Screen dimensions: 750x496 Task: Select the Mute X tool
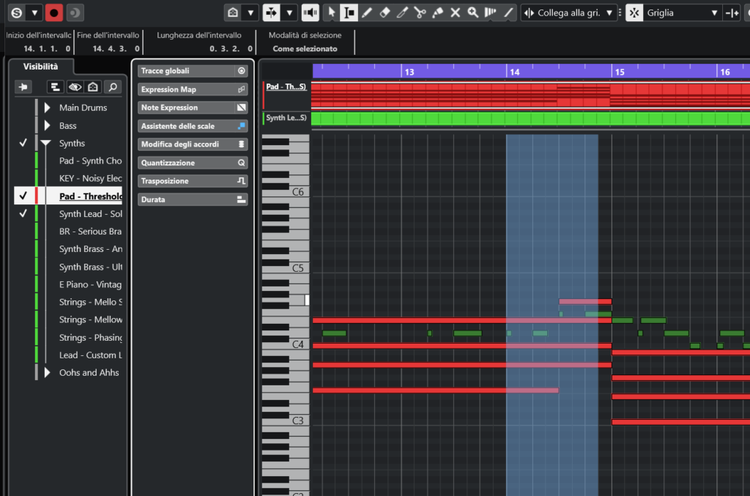pos(456,13)
